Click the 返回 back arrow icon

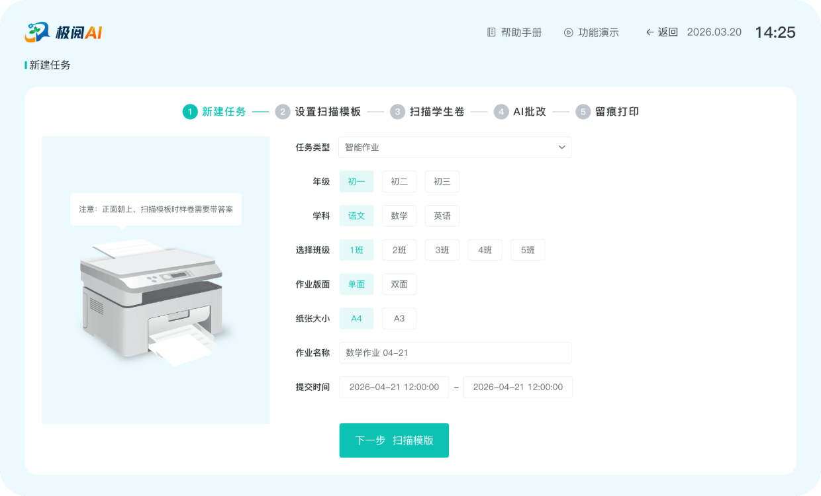[650, 32]
